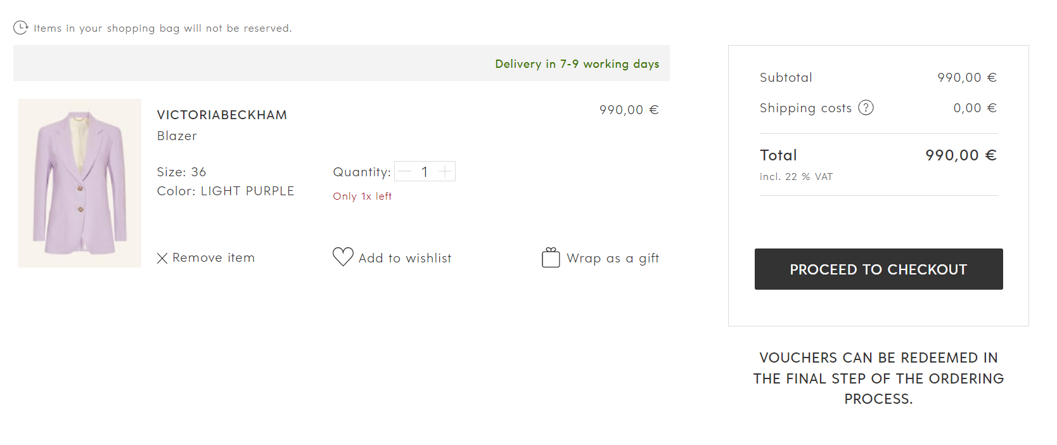Click the Delivery in 7-9 working days banner

click(x=342, y=63)
